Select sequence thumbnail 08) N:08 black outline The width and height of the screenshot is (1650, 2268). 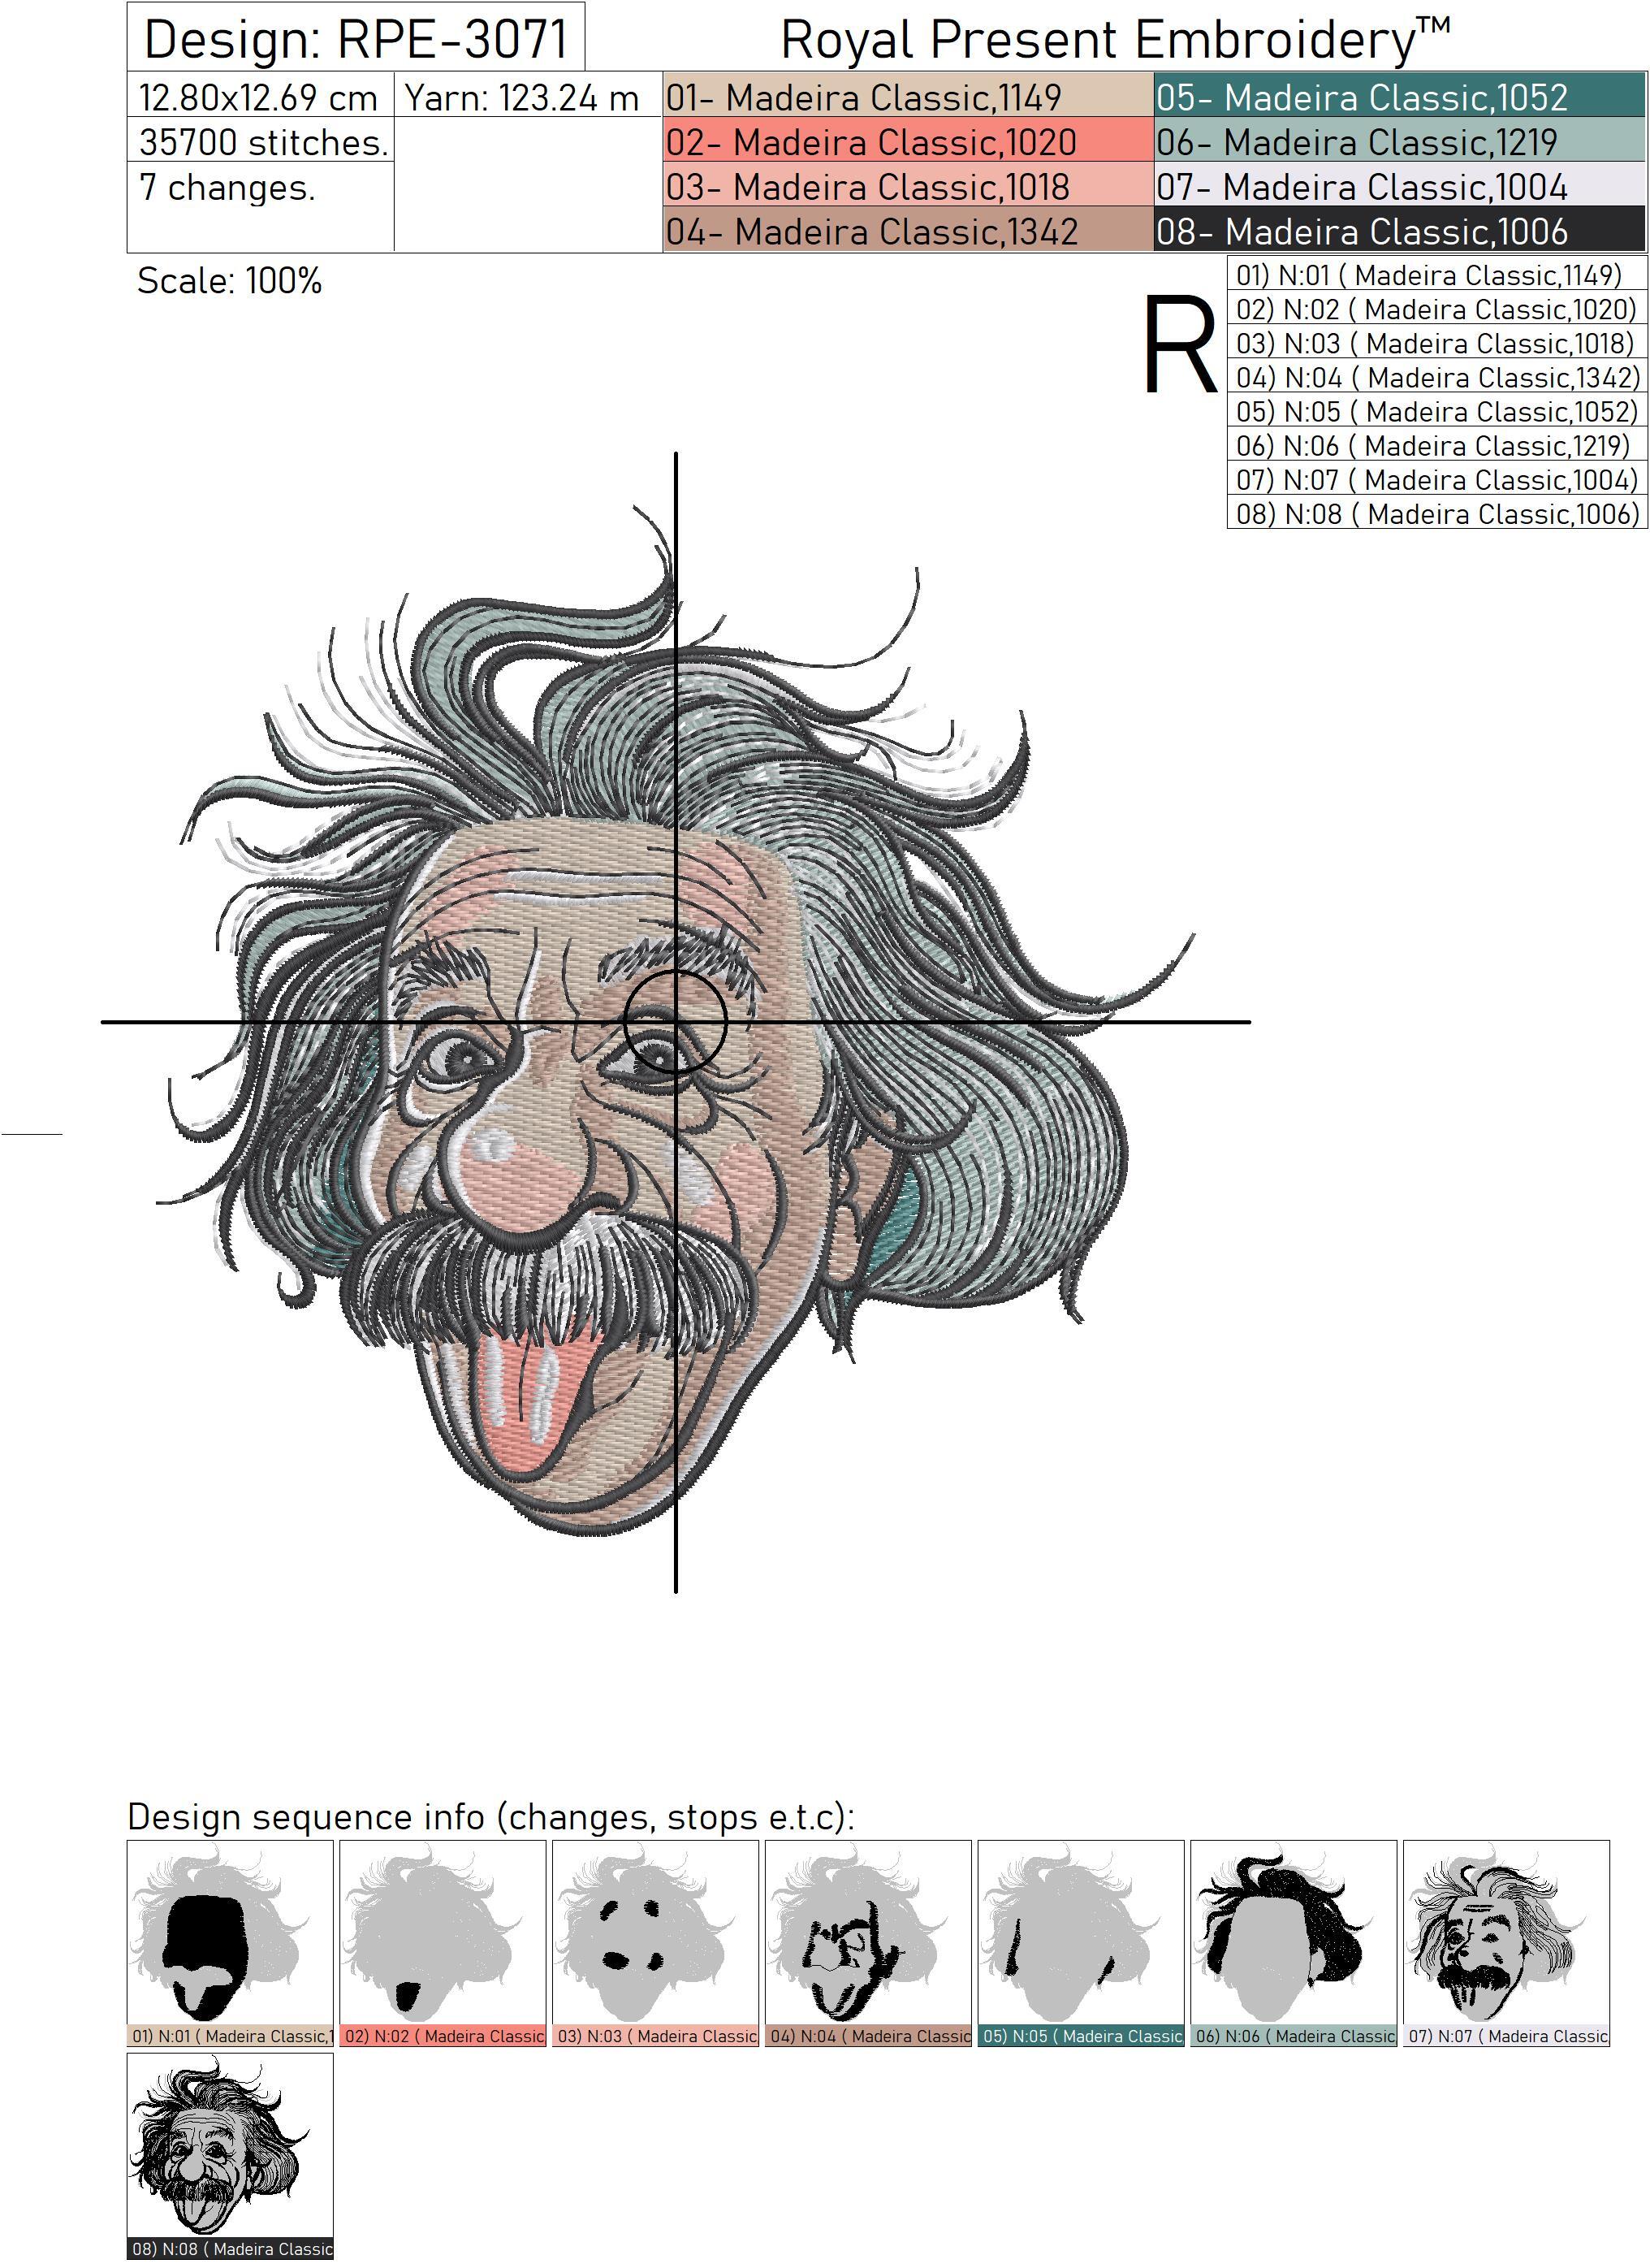click(230, 2157)
